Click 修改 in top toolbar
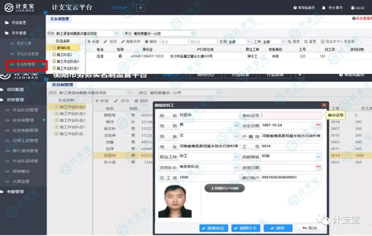Viewport: 372px width, 236px height. coord(110,41)
